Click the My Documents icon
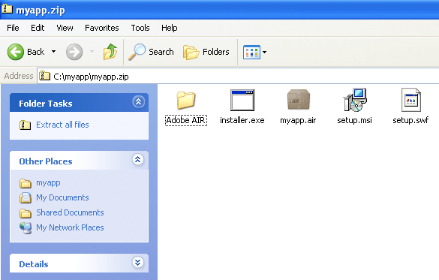The image size is (439, 280). click(x=26, y=197)
